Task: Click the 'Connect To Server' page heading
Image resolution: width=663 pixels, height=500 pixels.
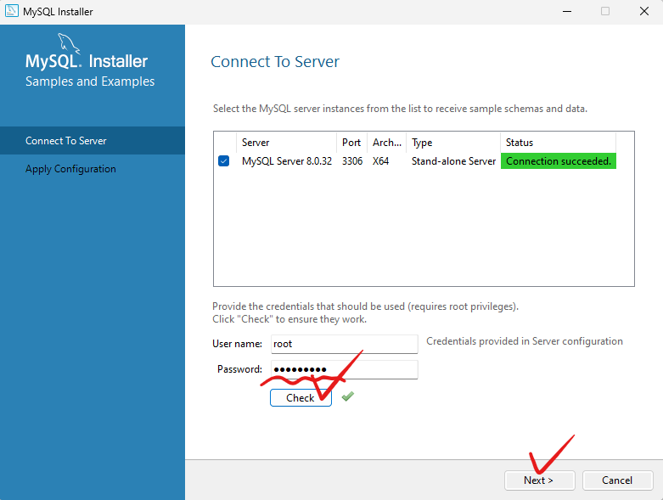Action: [x=275, y=62]
